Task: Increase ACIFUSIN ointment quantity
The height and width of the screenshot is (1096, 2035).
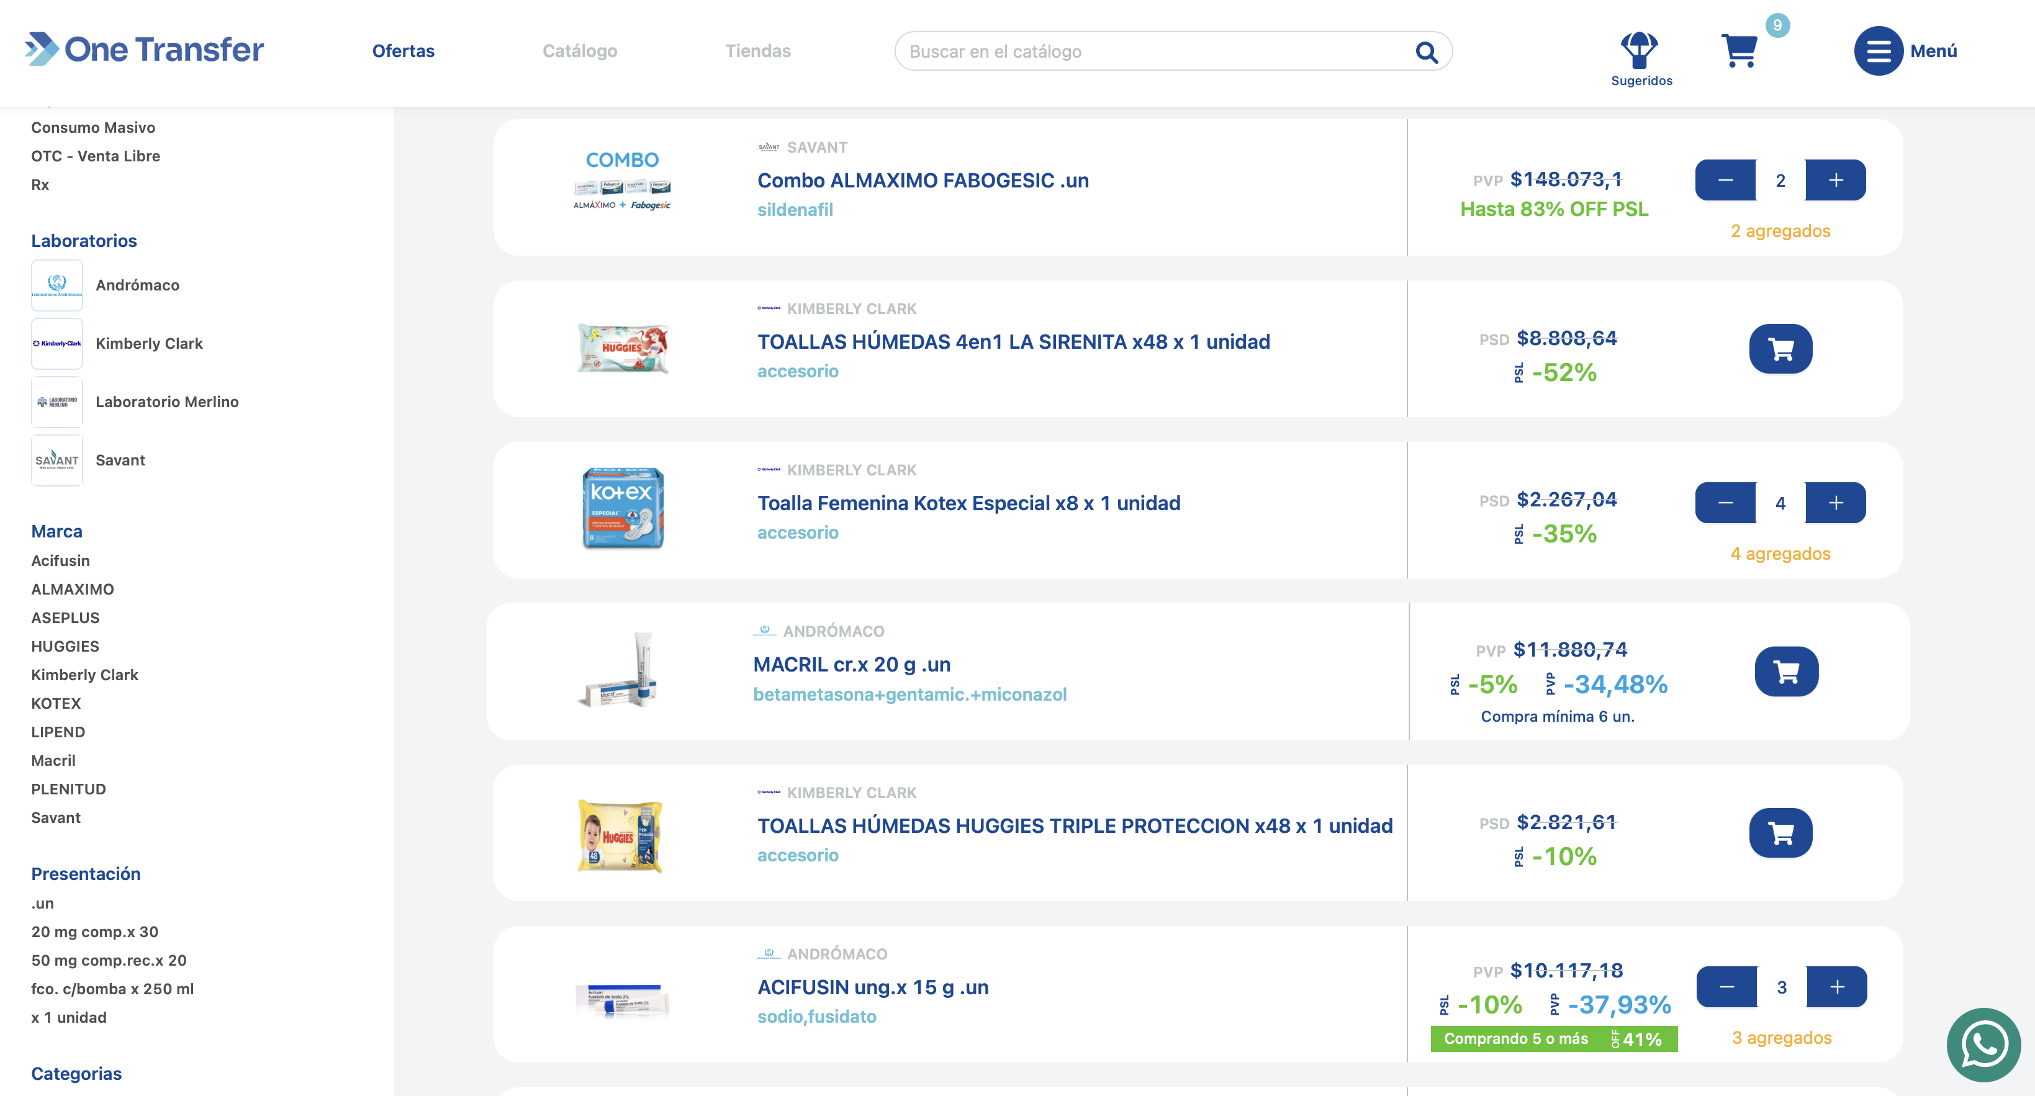Action: [1838, 987]
